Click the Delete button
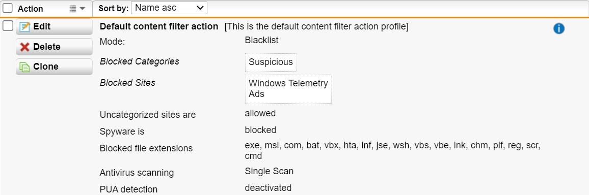 pos(54,47)
